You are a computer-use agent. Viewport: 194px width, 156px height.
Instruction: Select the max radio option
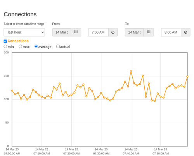[x=20, y=46]
